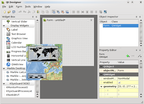Float the Object Inspector panel
Screen dimensions: 144x104
(137, 17)
